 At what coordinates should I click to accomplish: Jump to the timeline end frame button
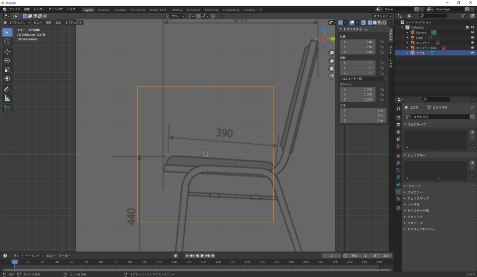213,256
